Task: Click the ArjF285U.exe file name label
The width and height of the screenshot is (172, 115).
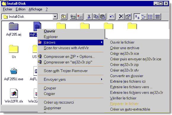Action: click(14, 79)
